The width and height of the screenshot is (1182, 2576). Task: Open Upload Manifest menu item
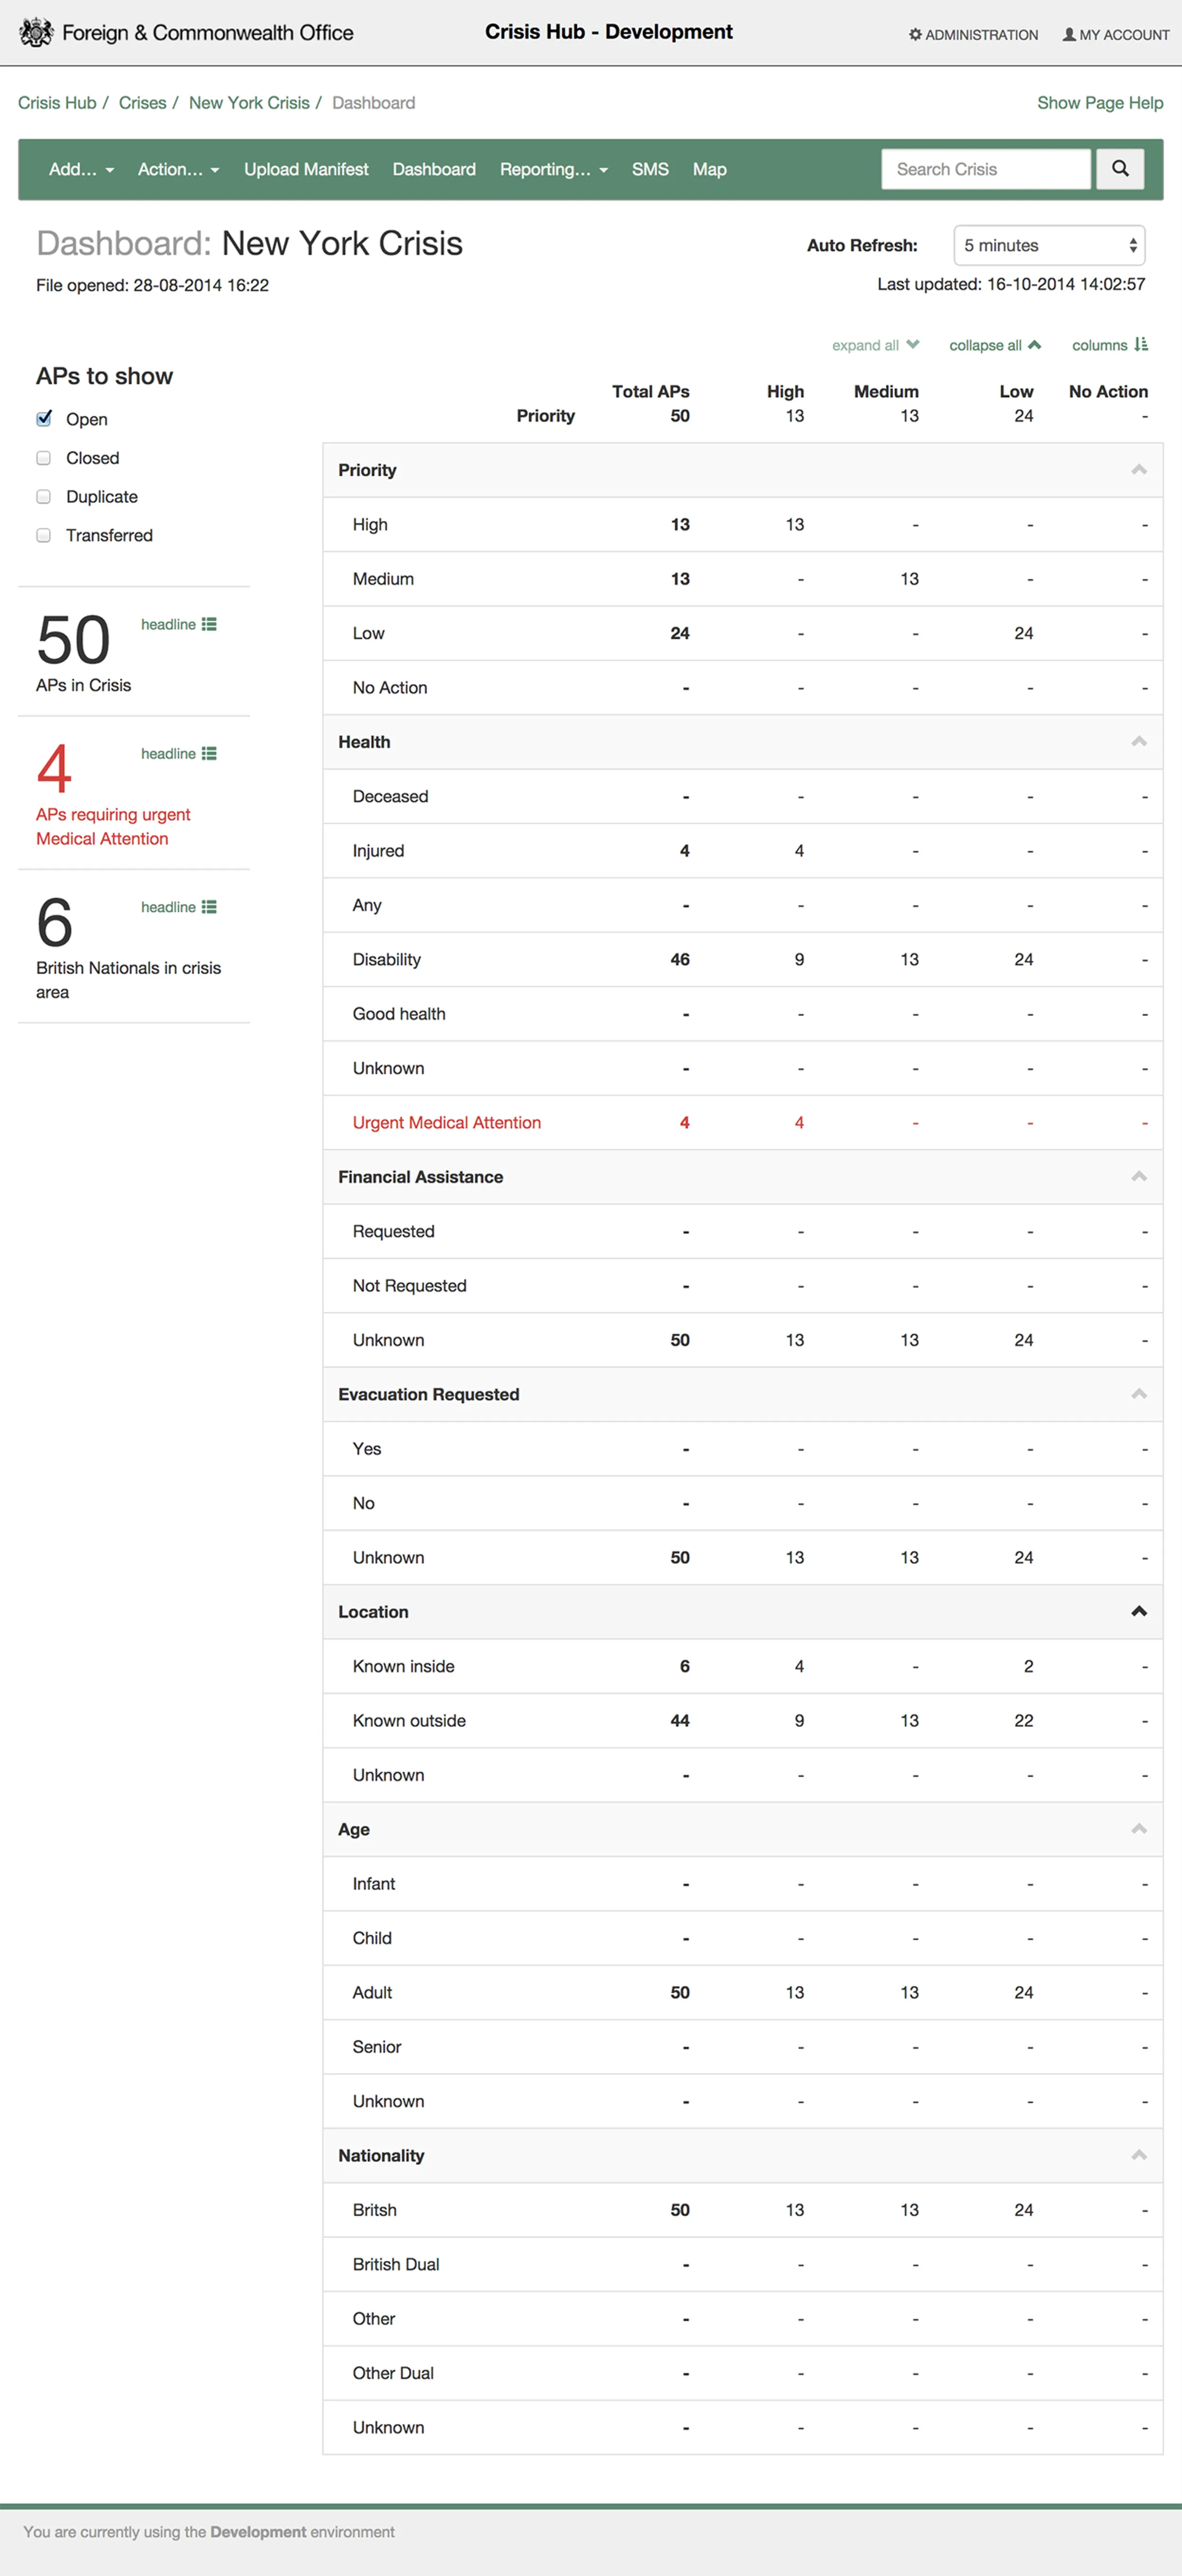(306, 170)
